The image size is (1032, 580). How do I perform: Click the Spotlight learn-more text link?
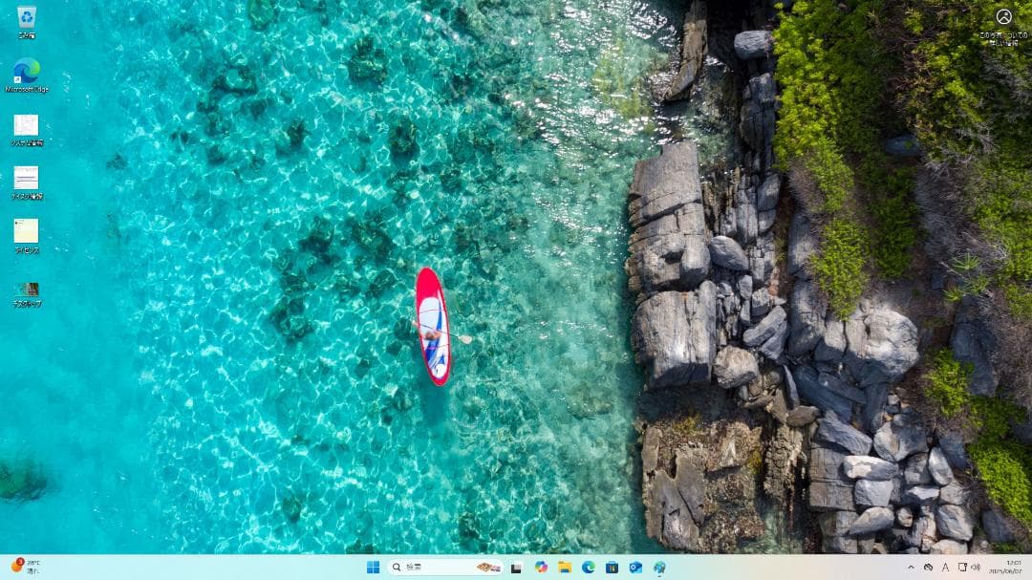pos(1001,36)
